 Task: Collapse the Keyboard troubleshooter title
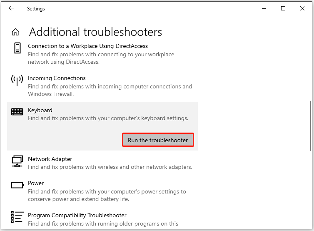pyautogui.click(x=40, y=110)
